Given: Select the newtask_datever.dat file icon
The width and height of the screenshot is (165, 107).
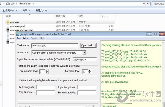Looking at the screenshot, I should tap(8, 30).
